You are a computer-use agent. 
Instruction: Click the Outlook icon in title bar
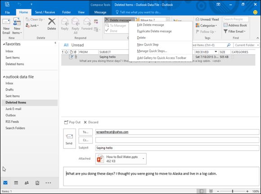pos(7,5)
